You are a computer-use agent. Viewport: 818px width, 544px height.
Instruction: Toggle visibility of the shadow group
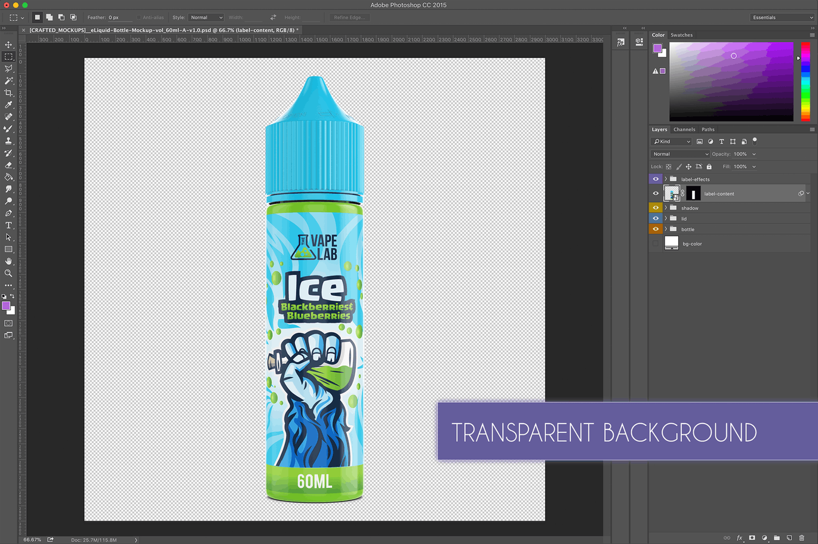[x=656, y=208]
